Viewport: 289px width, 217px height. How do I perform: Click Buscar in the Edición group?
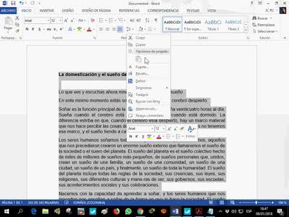click(x=262, y=18)
